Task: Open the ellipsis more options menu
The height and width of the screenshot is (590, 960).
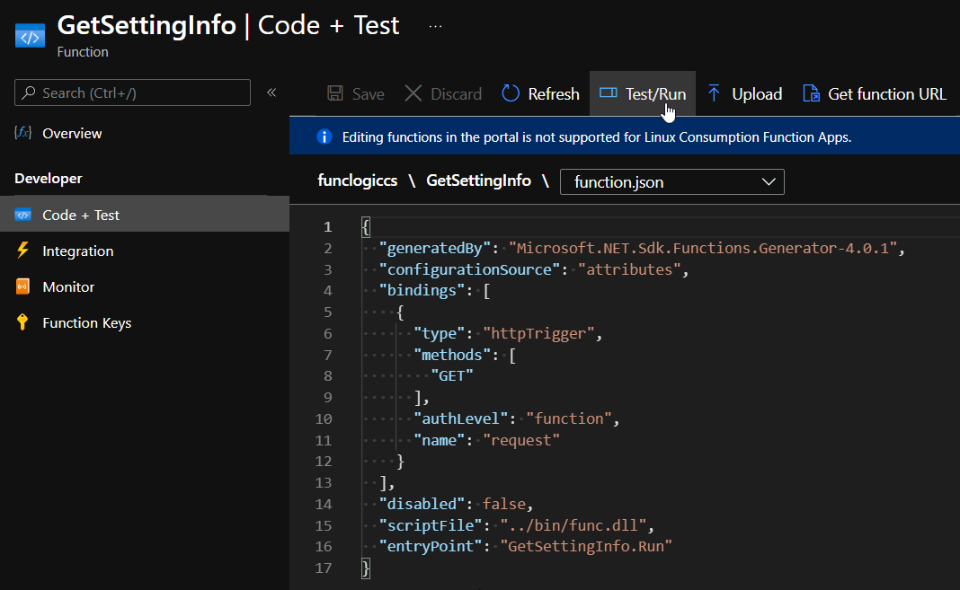Action: click(435, 26)
